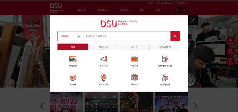Screen dimensions: 238x112
Task: Open the e-class monitor icon
Action: [73, 78]
